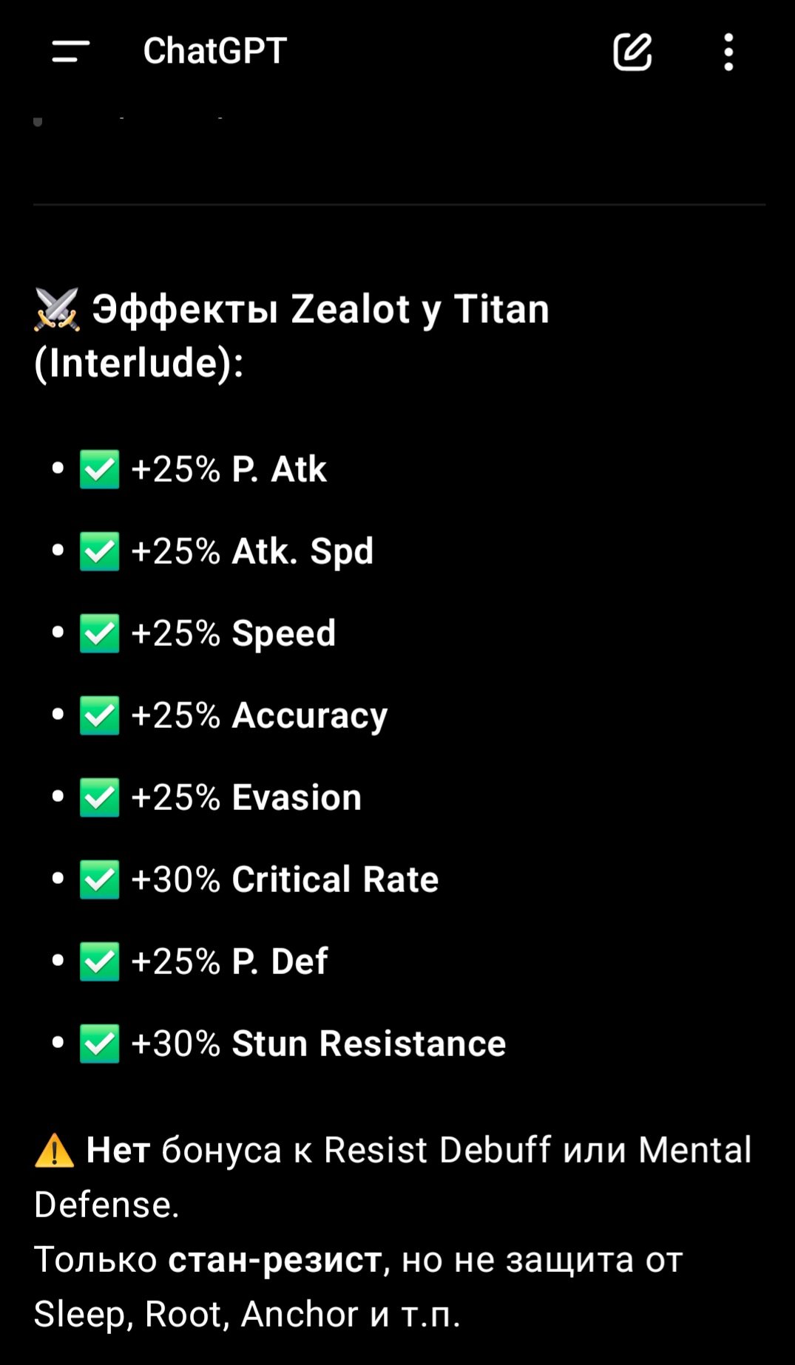Click green check beside +30% Critical Rate
Screen dimensions: 795x1365
tap(99, 880)
